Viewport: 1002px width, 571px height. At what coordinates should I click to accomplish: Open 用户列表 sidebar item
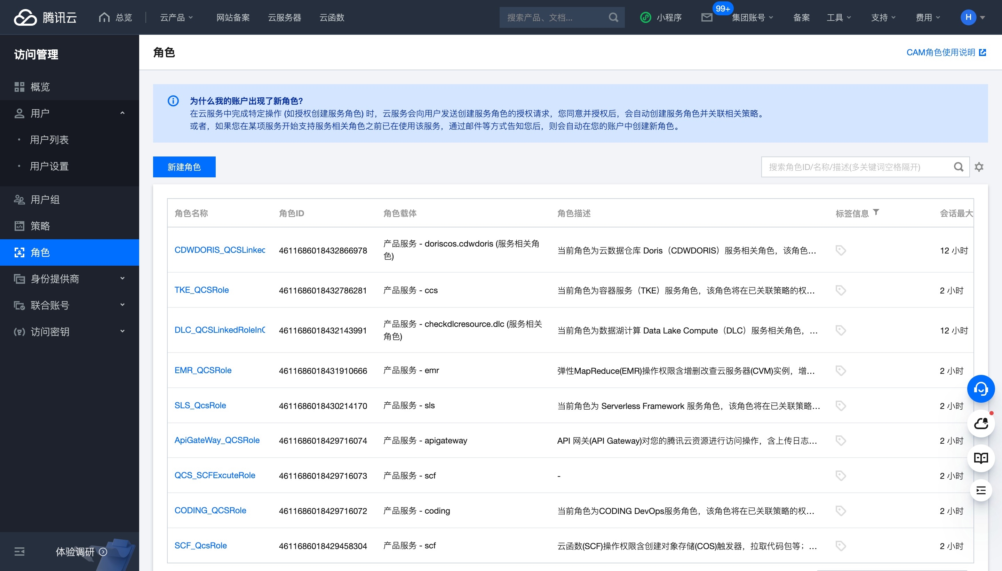tap(70, 139)
